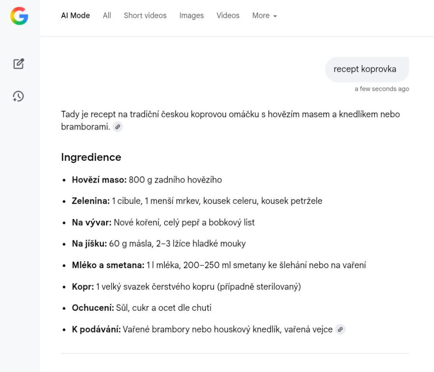434x372 pixels.
Task: Switch to the All results tab
Action: (x=107, y=16)
